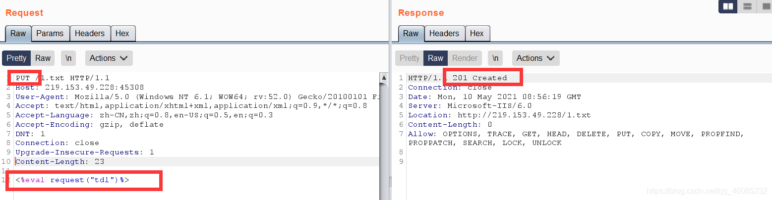Click the eval request("tdl") payload line

click(72, 180)
